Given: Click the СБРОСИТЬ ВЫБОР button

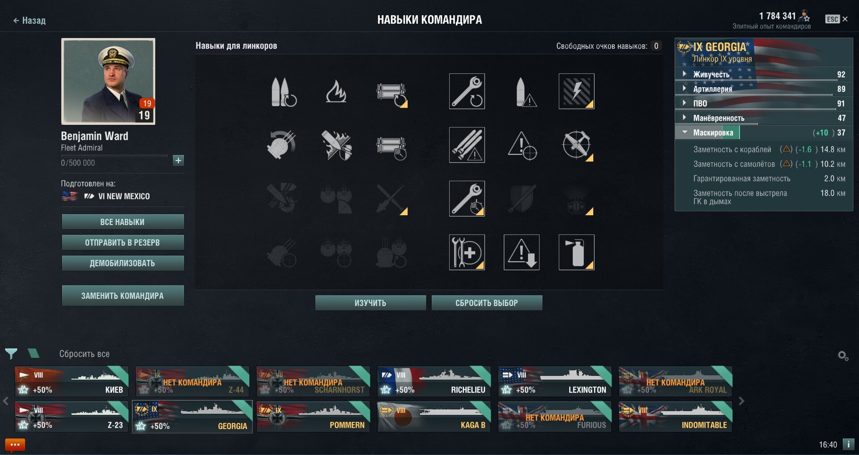Looking at the screenshot, I should [487, 303].
